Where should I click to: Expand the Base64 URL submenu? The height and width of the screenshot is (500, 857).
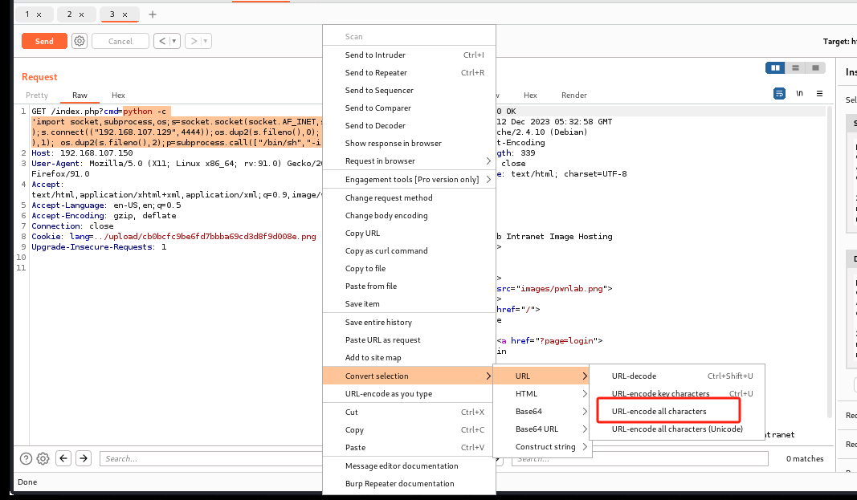point(542,429)
